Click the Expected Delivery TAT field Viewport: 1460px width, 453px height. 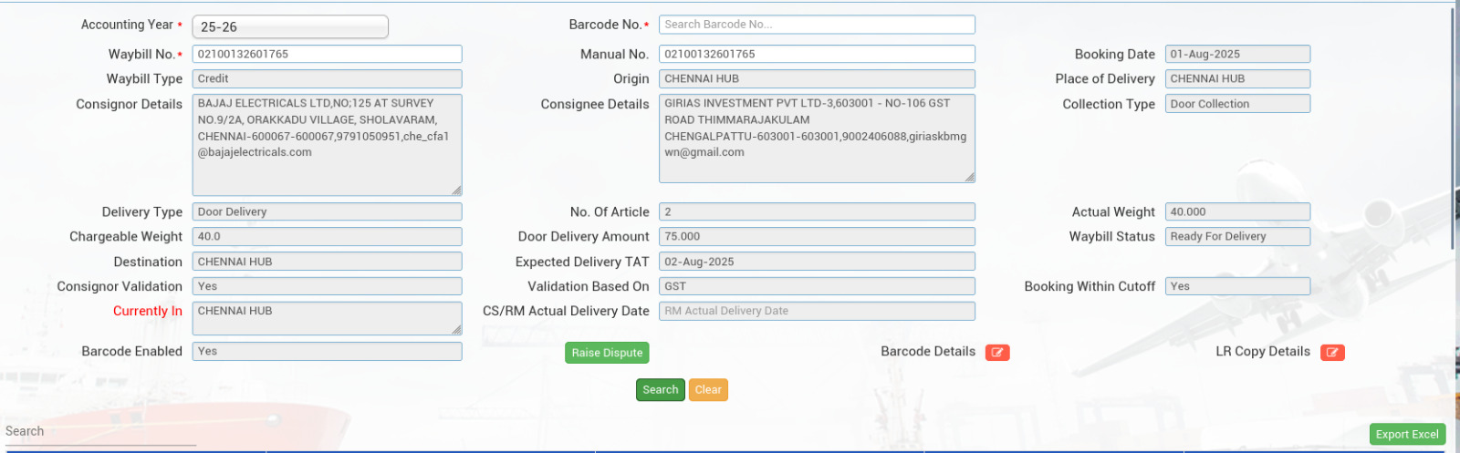816,262
